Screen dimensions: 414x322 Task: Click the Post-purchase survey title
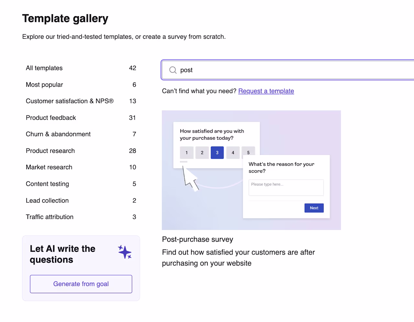pos(198,240)
